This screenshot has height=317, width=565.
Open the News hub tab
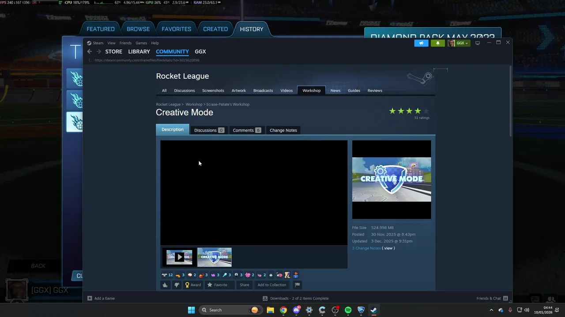click(335, 91)
